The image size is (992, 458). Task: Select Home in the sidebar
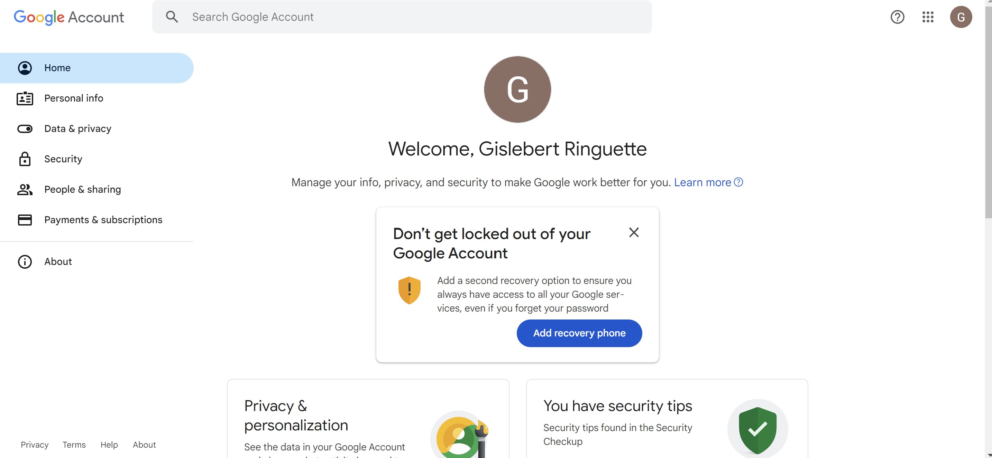coord(57,68)
